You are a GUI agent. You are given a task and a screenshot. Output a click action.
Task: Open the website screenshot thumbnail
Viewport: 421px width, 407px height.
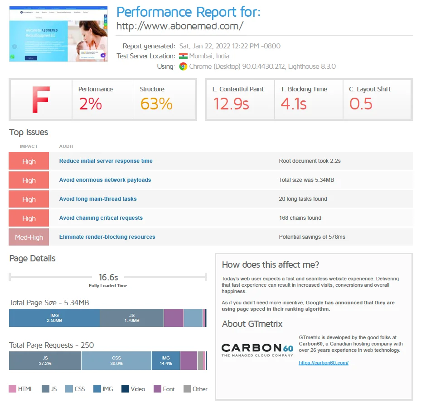point(58,34)
